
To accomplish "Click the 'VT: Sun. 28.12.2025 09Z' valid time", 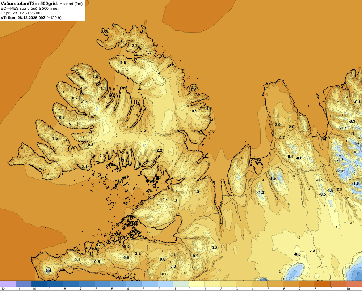I will [23, 17].
